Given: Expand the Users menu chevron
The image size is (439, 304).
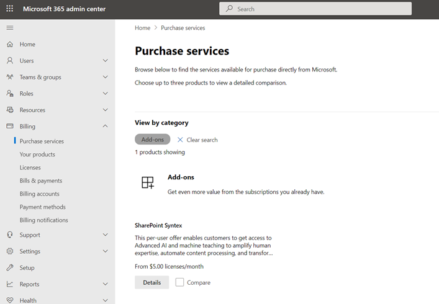Looking at the screenshot, I should [x=106, y=60].
